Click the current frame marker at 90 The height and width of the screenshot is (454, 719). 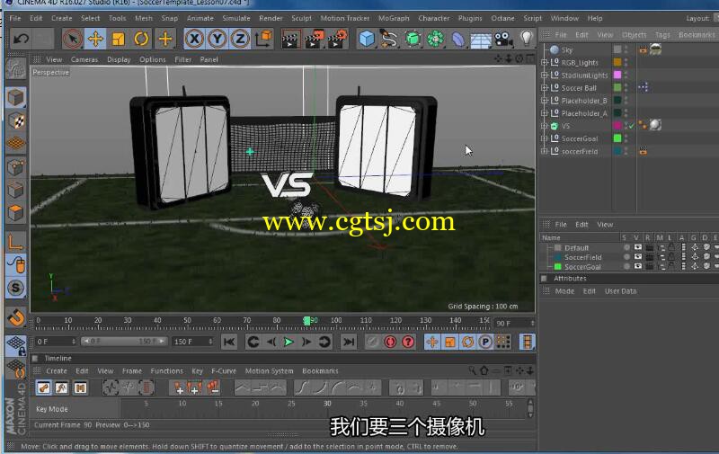(306, 321)
